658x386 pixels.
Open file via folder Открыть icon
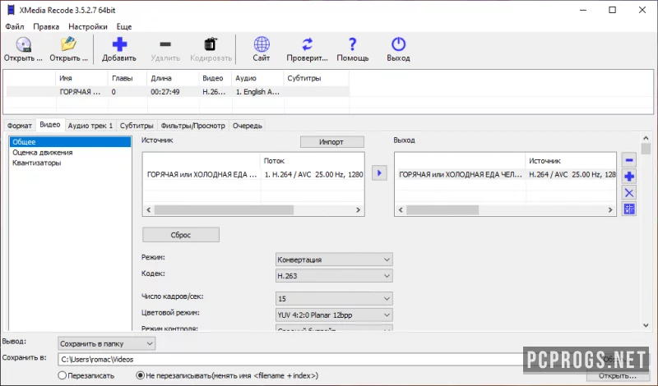point(68,44)
